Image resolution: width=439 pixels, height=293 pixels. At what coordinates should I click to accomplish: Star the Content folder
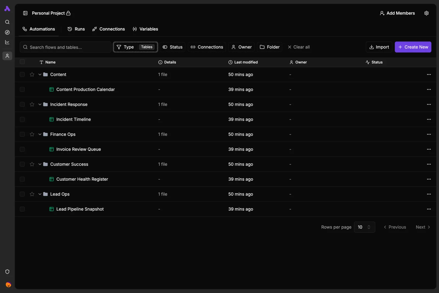click(32, 74)
